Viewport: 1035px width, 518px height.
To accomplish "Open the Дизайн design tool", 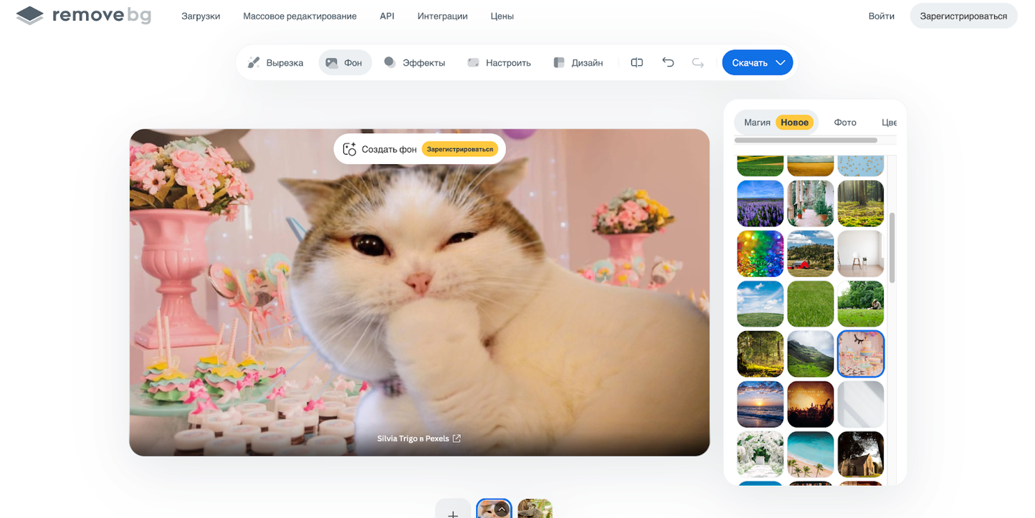I will tap(578, 63).
